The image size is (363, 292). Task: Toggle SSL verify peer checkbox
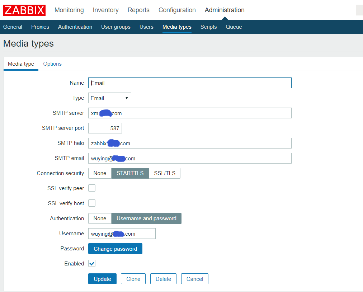tap(92, 188)
